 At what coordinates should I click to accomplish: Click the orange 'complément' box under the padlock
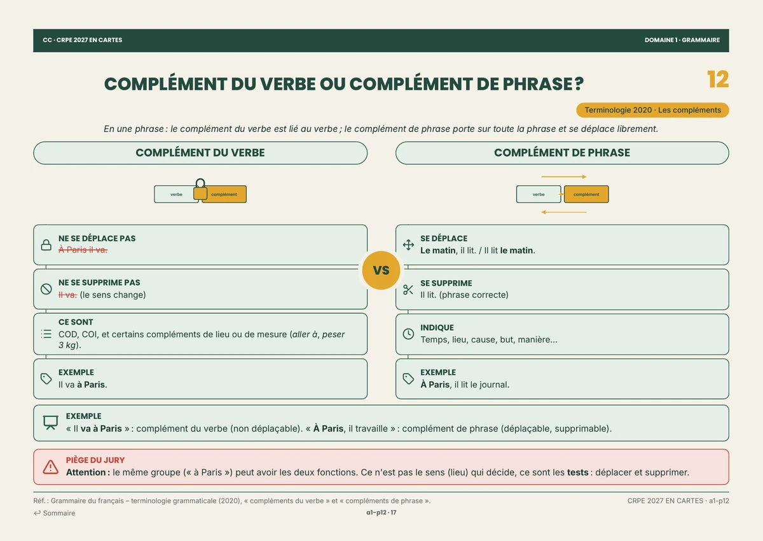point(224,194)
